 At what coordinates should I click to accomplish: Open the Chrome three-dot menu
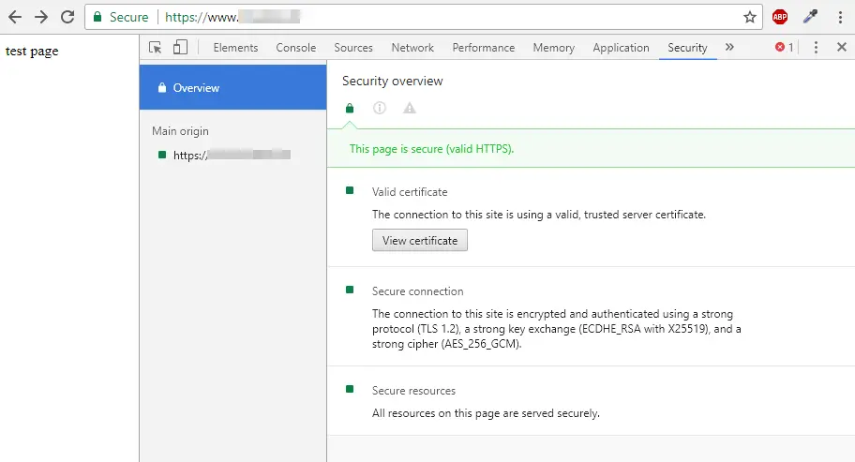coord(840,17)
